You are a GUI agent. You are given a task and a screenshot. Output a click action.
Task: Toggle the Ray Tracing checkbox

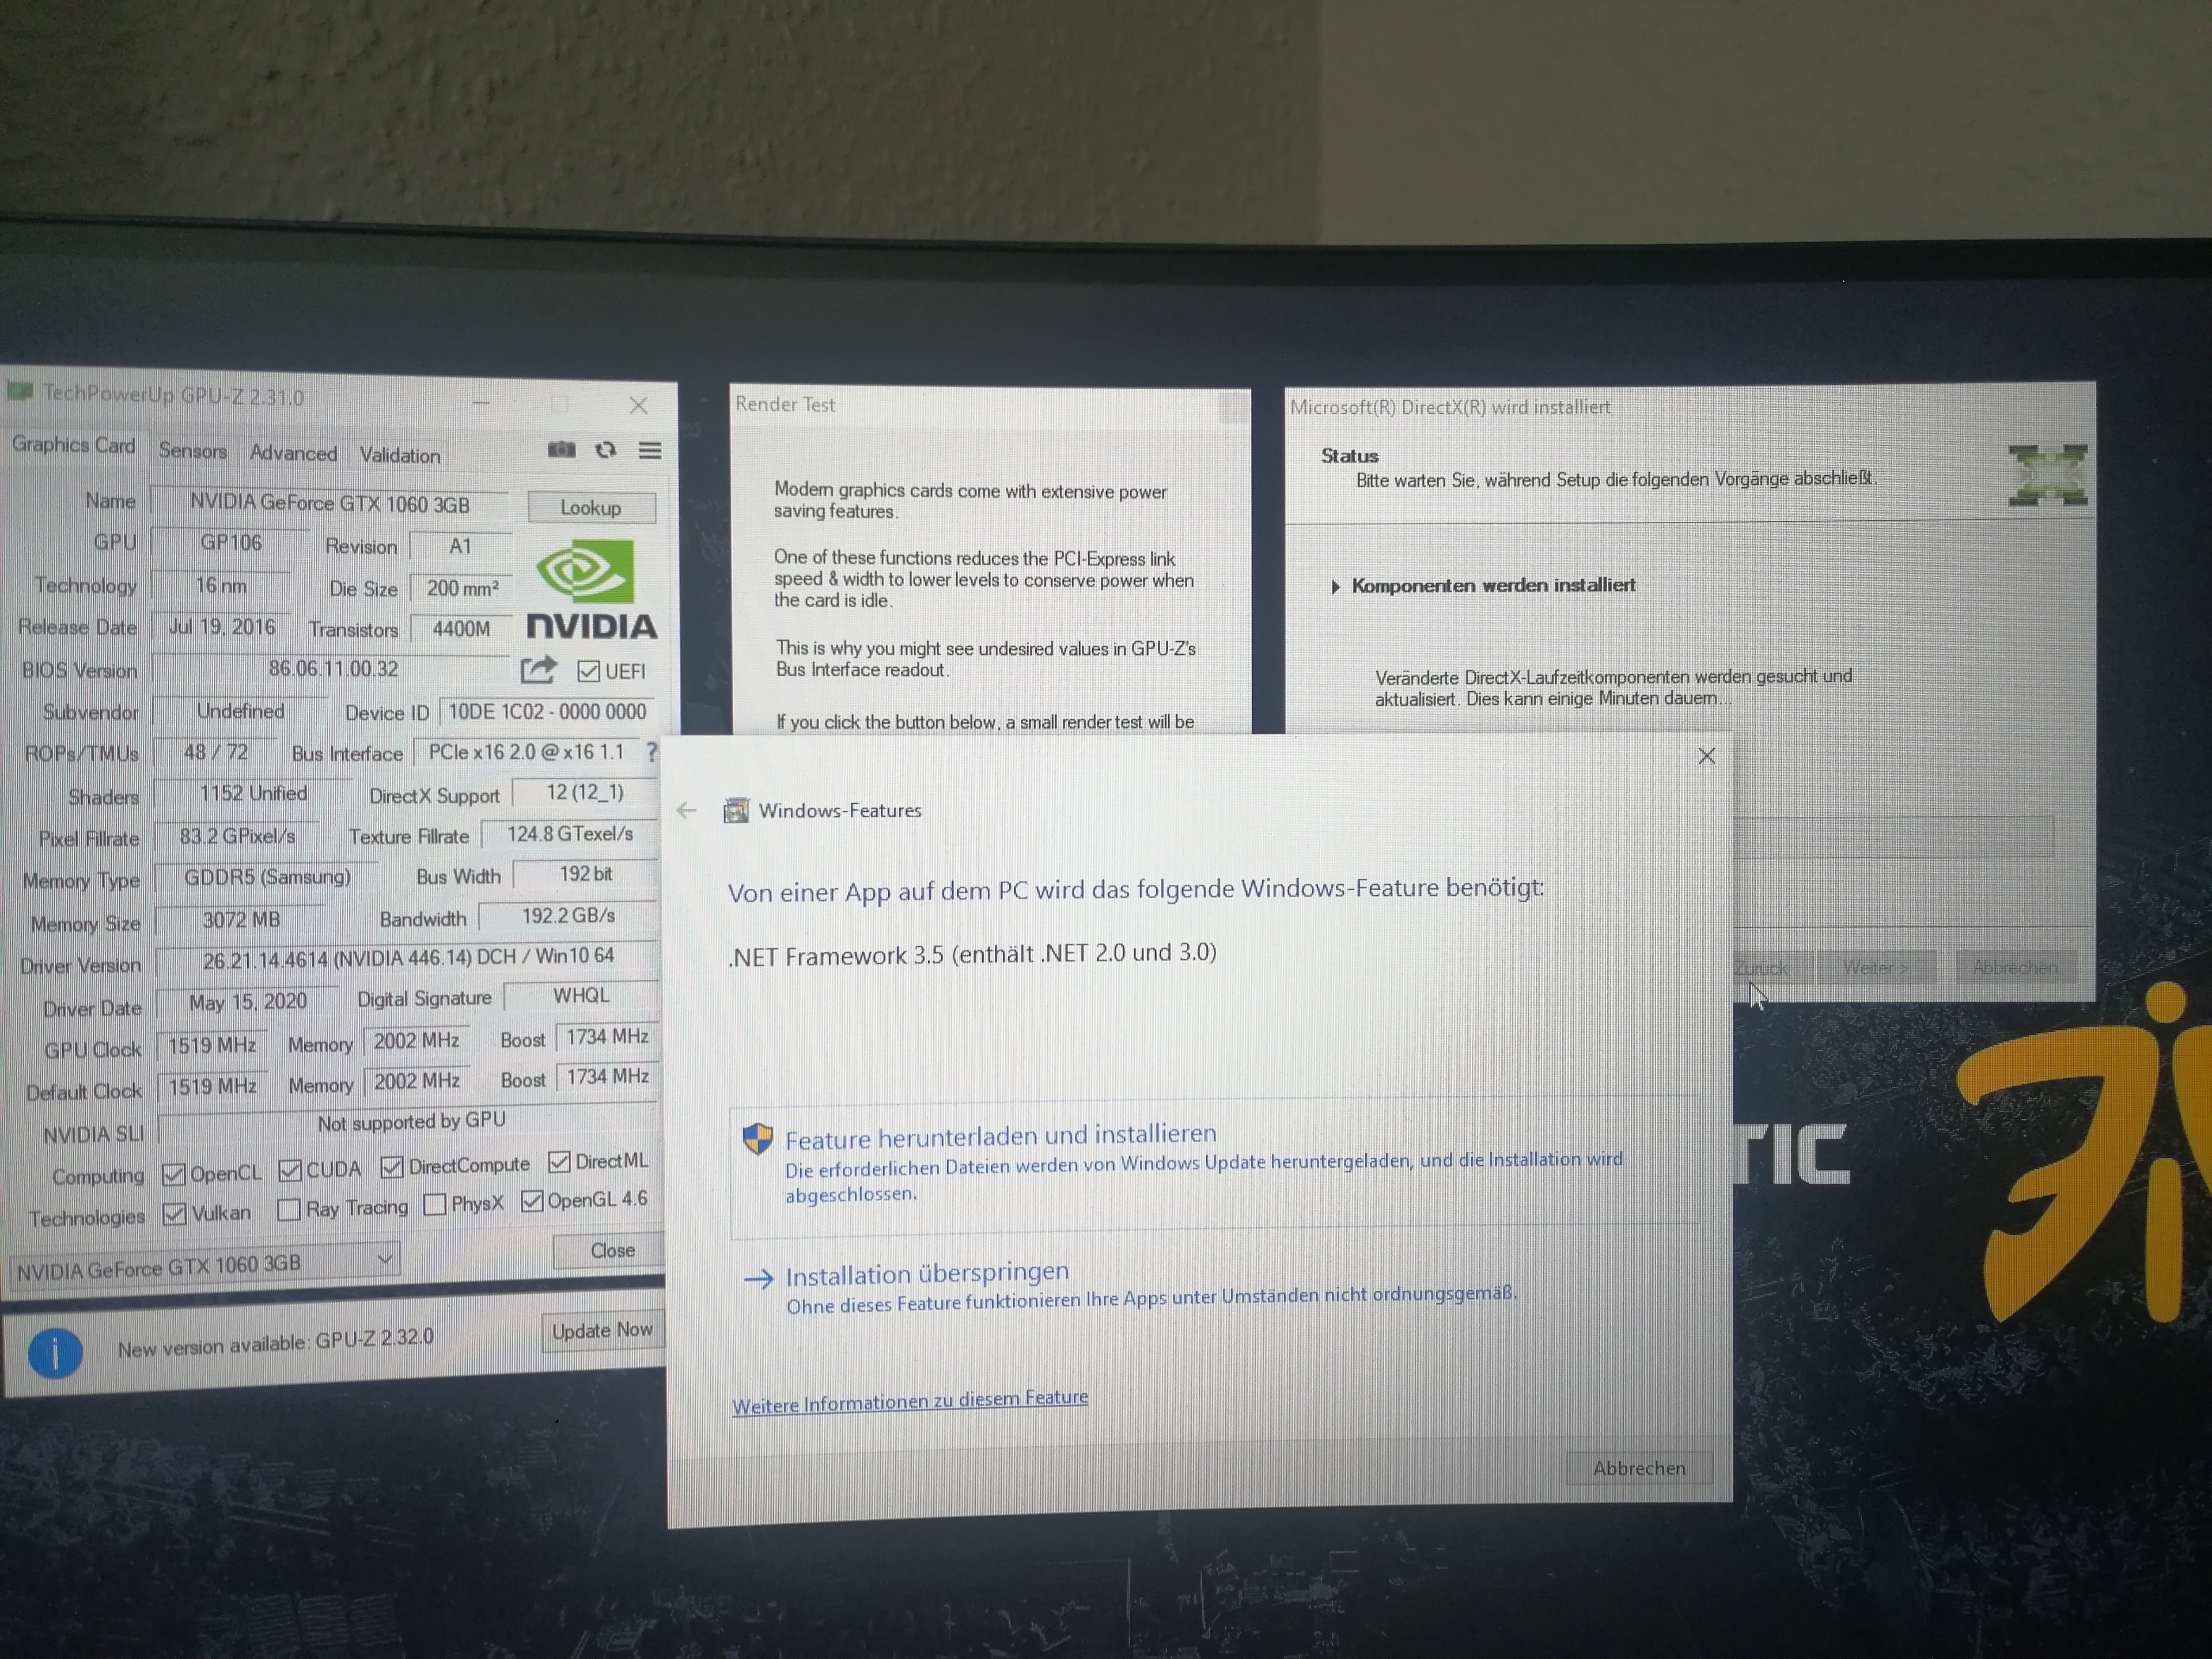[x=289, y=1209]
